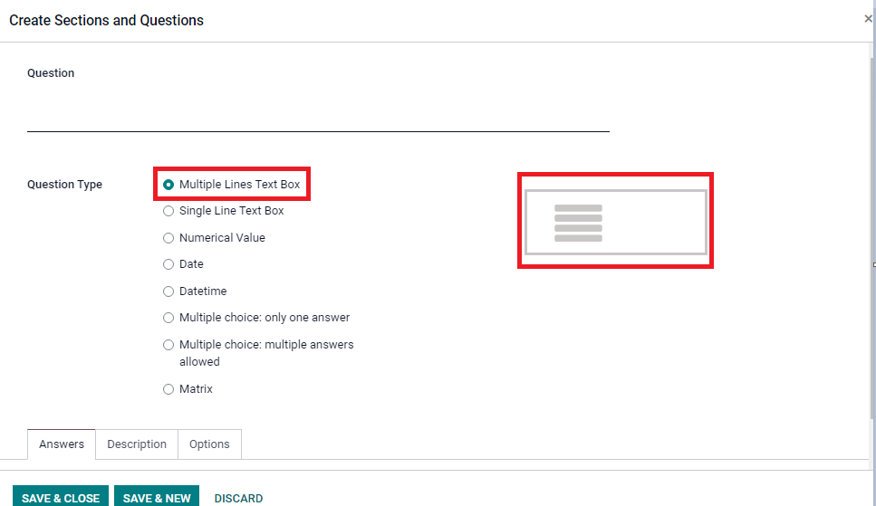Choose Single Line Text Box question type
This screenshot has width=876, height=506.
point(168,211)
